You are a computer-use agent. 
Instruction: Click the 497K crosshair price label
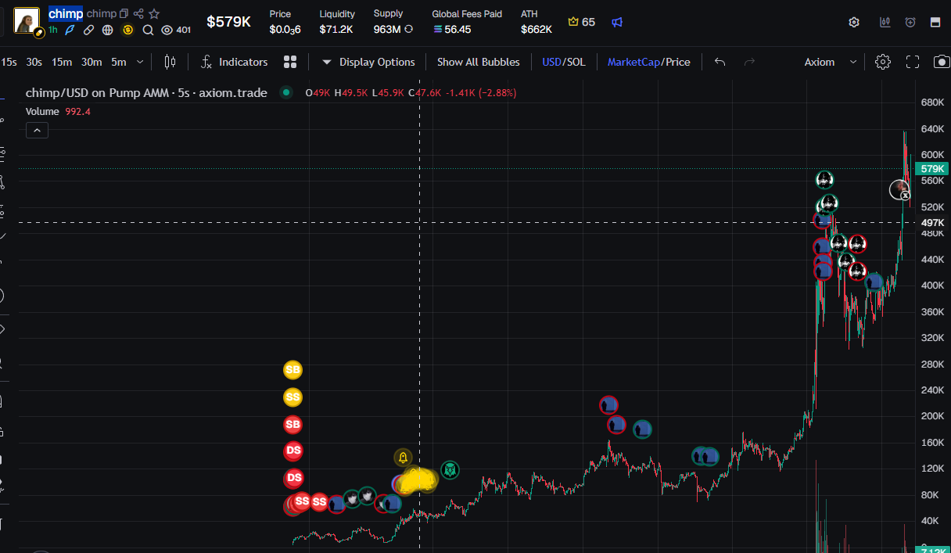[x=932, y=222]
